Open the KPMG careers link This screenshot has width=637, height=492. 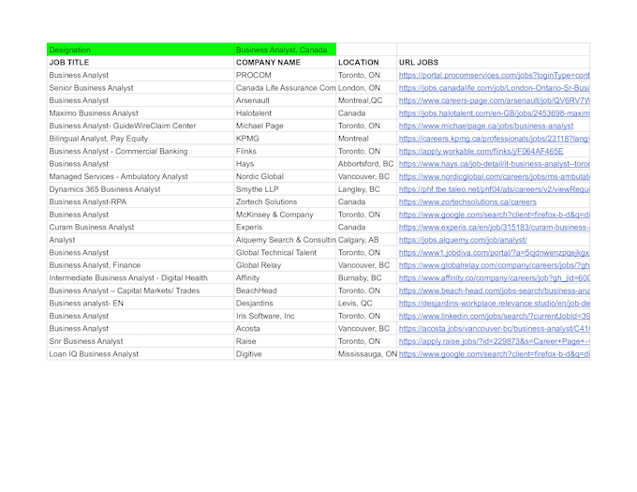pos(494,139)
